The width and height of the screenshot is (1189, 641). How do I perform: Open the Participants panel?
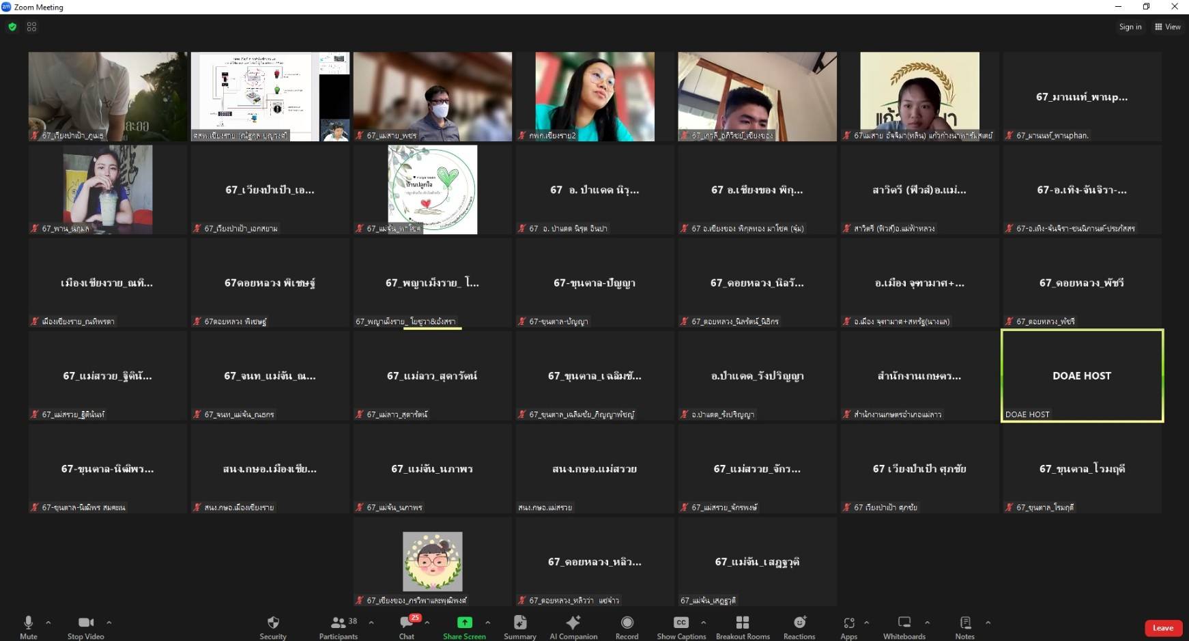339,626
